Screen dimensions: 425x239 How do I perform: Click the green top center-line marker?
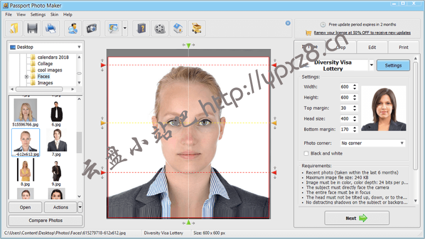(x=189, y=46)
